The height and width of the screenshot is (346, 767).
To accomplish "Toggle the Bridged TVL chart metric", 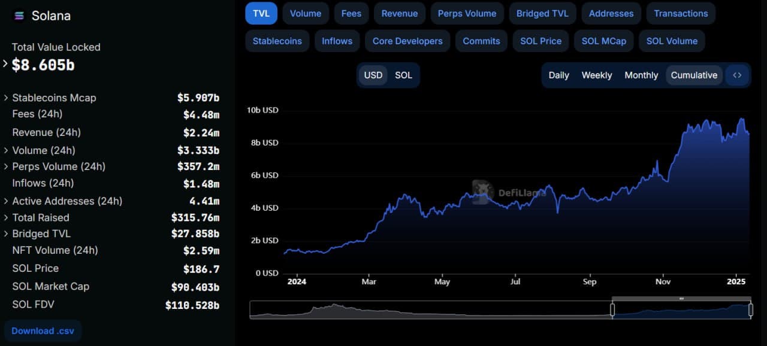I will click(542, 13).
